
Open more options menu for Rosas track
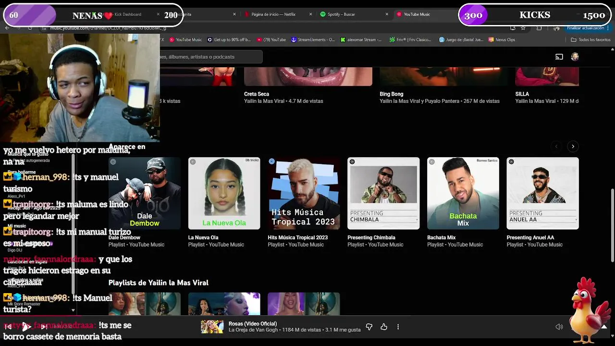point(398,327)
